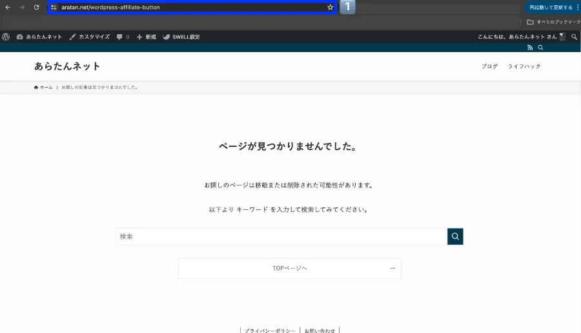The image size is (581, 333).
Task: Click 再起動して更新する update button
Action: (x=550, y=7)
